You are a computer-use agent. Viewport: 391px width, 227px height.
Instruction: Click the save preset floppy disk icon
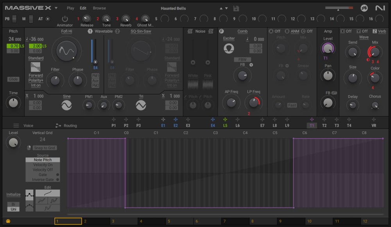(x=236, y=8)
